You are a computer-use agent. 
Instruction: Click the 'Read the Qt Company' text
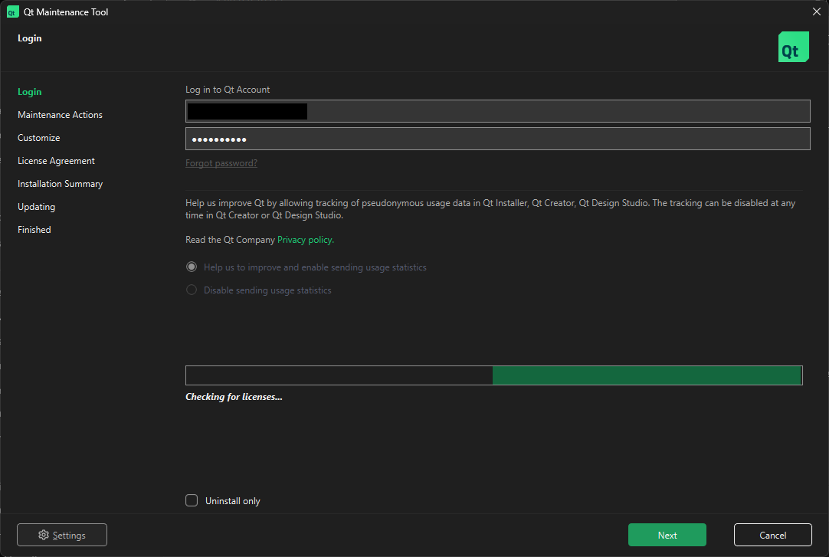230,240
